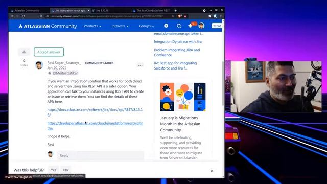This screenshot has height=184, width=327.
Task: Click the Ravi Sagar _Sparxsys_ author name
Action: pyautogui.click(x=64, y=63)
